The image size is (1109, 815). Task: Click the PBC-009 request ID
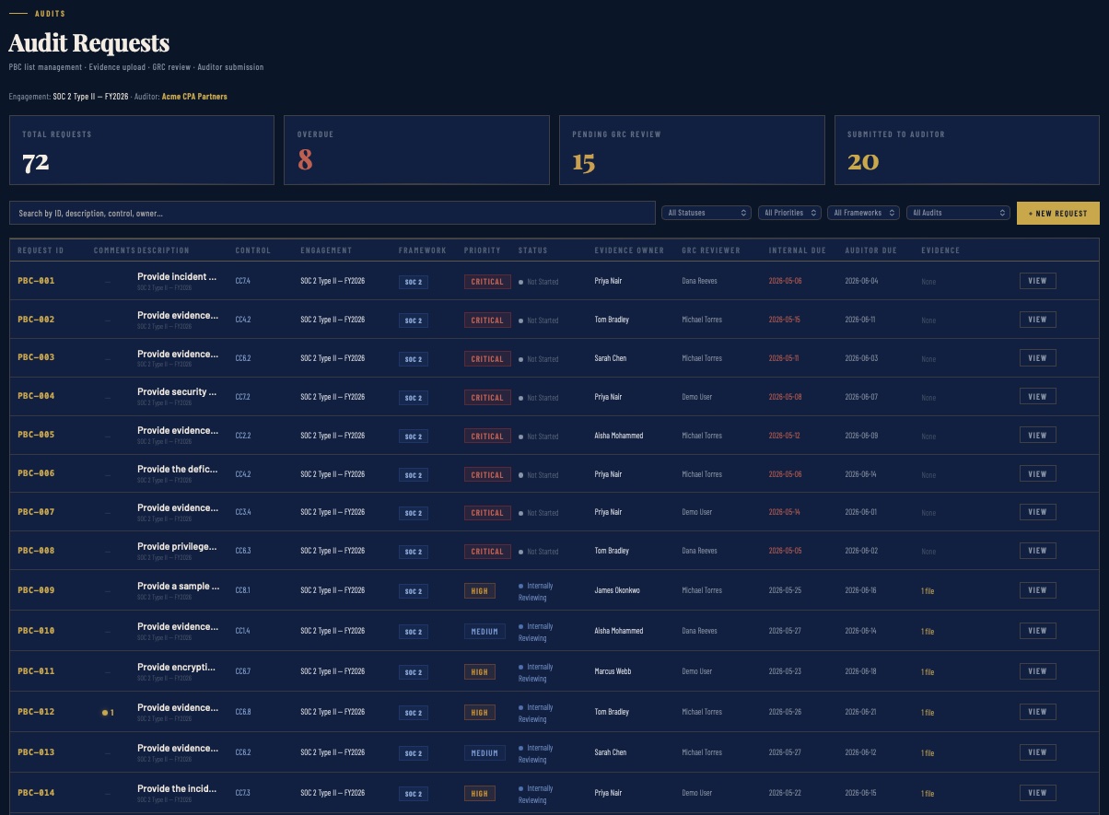pyautogui.click(x=36, y=590)
